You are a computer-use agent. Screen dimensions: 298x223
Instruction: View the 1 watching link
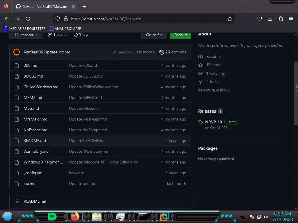tap(212, 73)
